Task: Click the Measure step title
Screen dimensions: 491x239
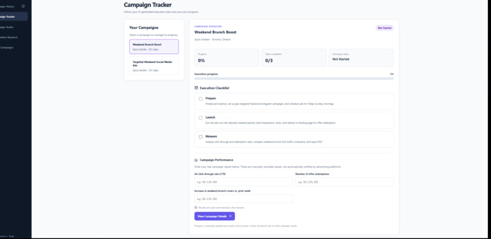Action: coord(211,137)
